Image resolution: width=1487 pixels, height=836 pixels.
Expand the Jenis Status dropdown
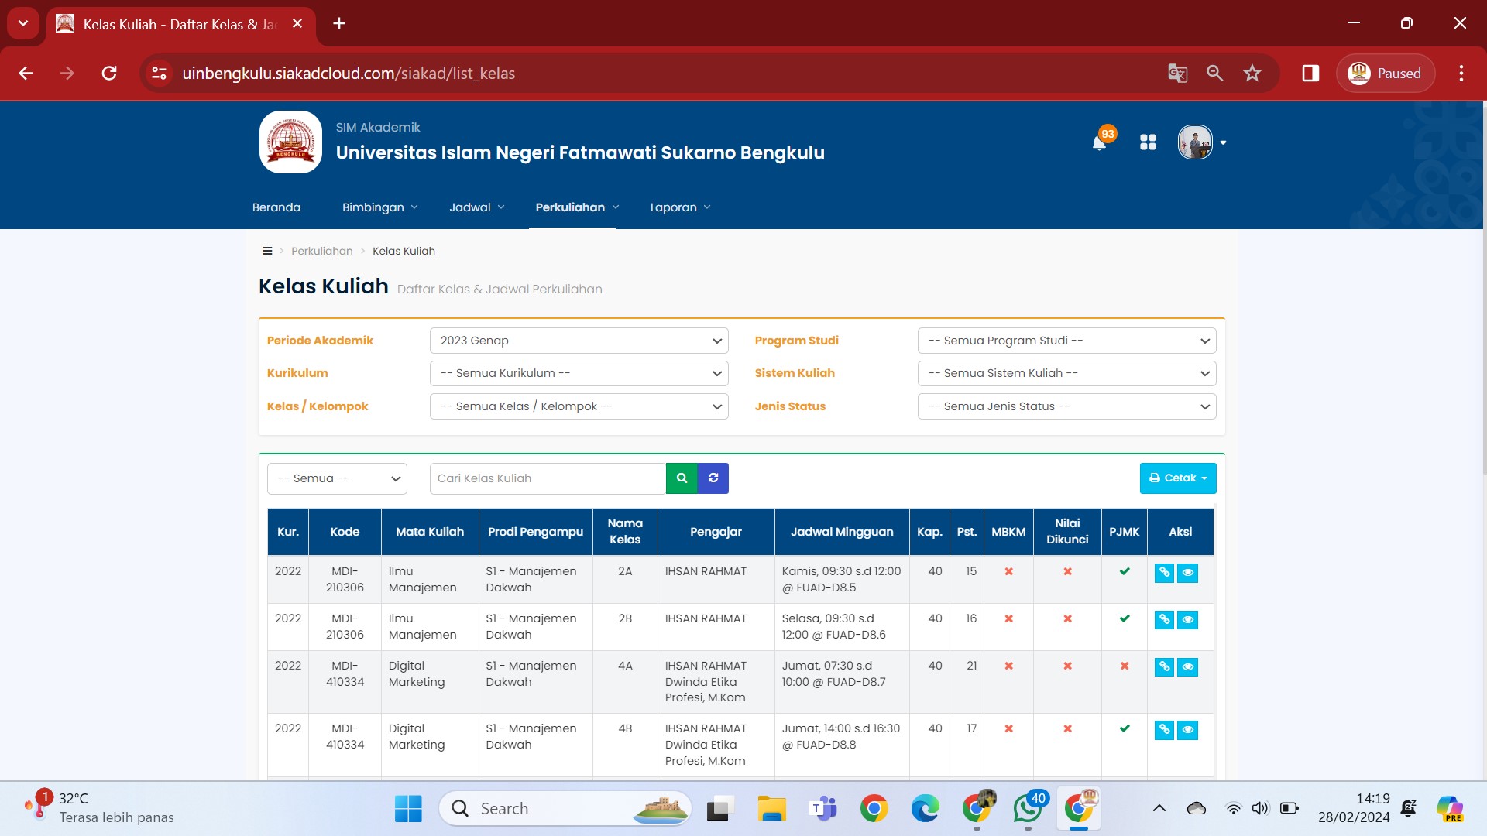pyautogui.click(x=1066, y=406)
